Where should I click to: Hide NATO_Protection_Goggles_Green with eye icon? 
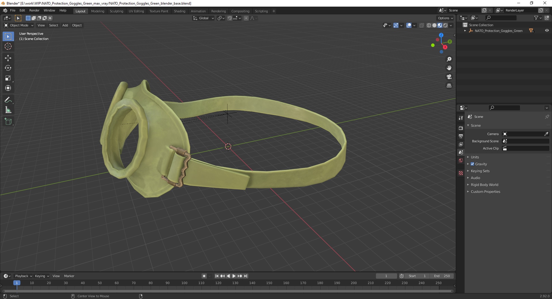pos(547,30)
